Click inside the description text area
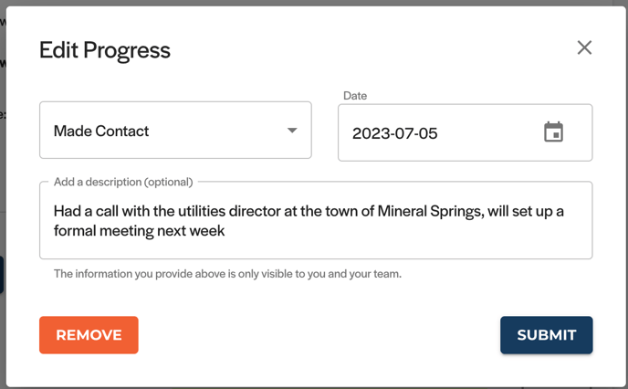628x389 pixels. coord(316,220)
